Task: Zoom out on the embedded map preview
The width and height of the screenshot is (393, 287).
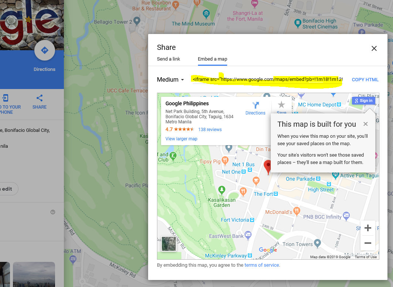Action: [368, 243]
